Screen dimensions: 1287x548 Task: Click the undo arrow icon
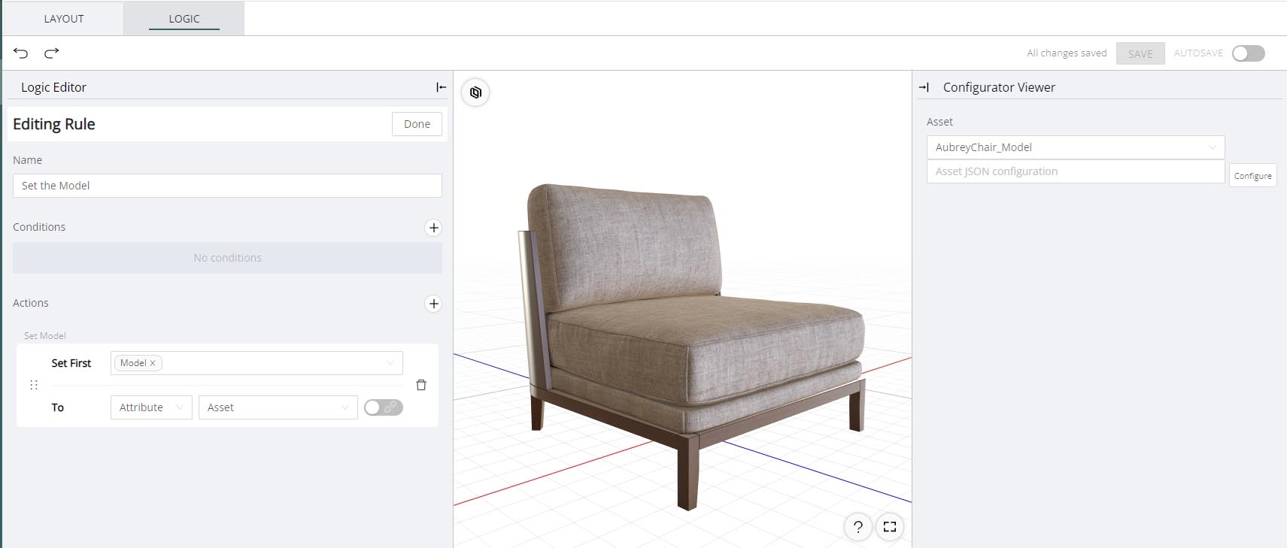coord(21,53)
